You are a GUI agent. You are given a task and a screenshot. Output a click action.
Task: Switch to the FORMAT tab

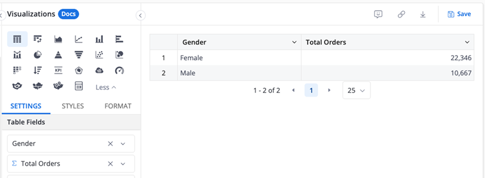click(x=118, y=106)
